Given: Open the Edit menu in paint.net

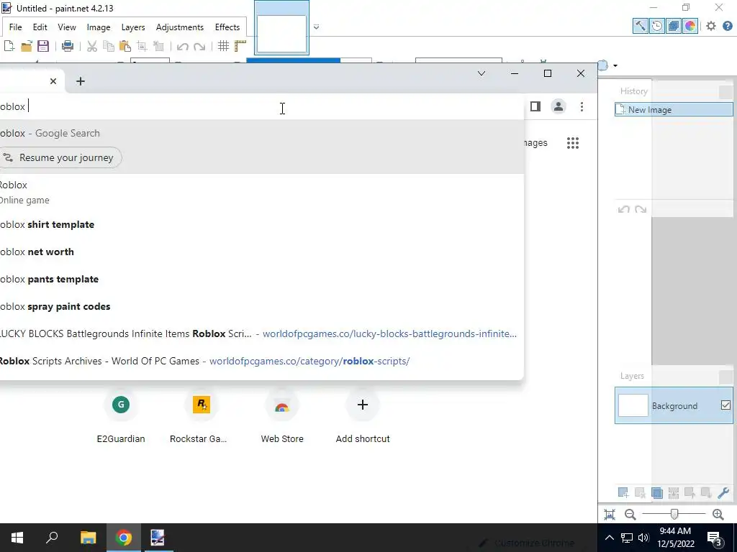Looking at the screenshot, I should coord(40,27).
